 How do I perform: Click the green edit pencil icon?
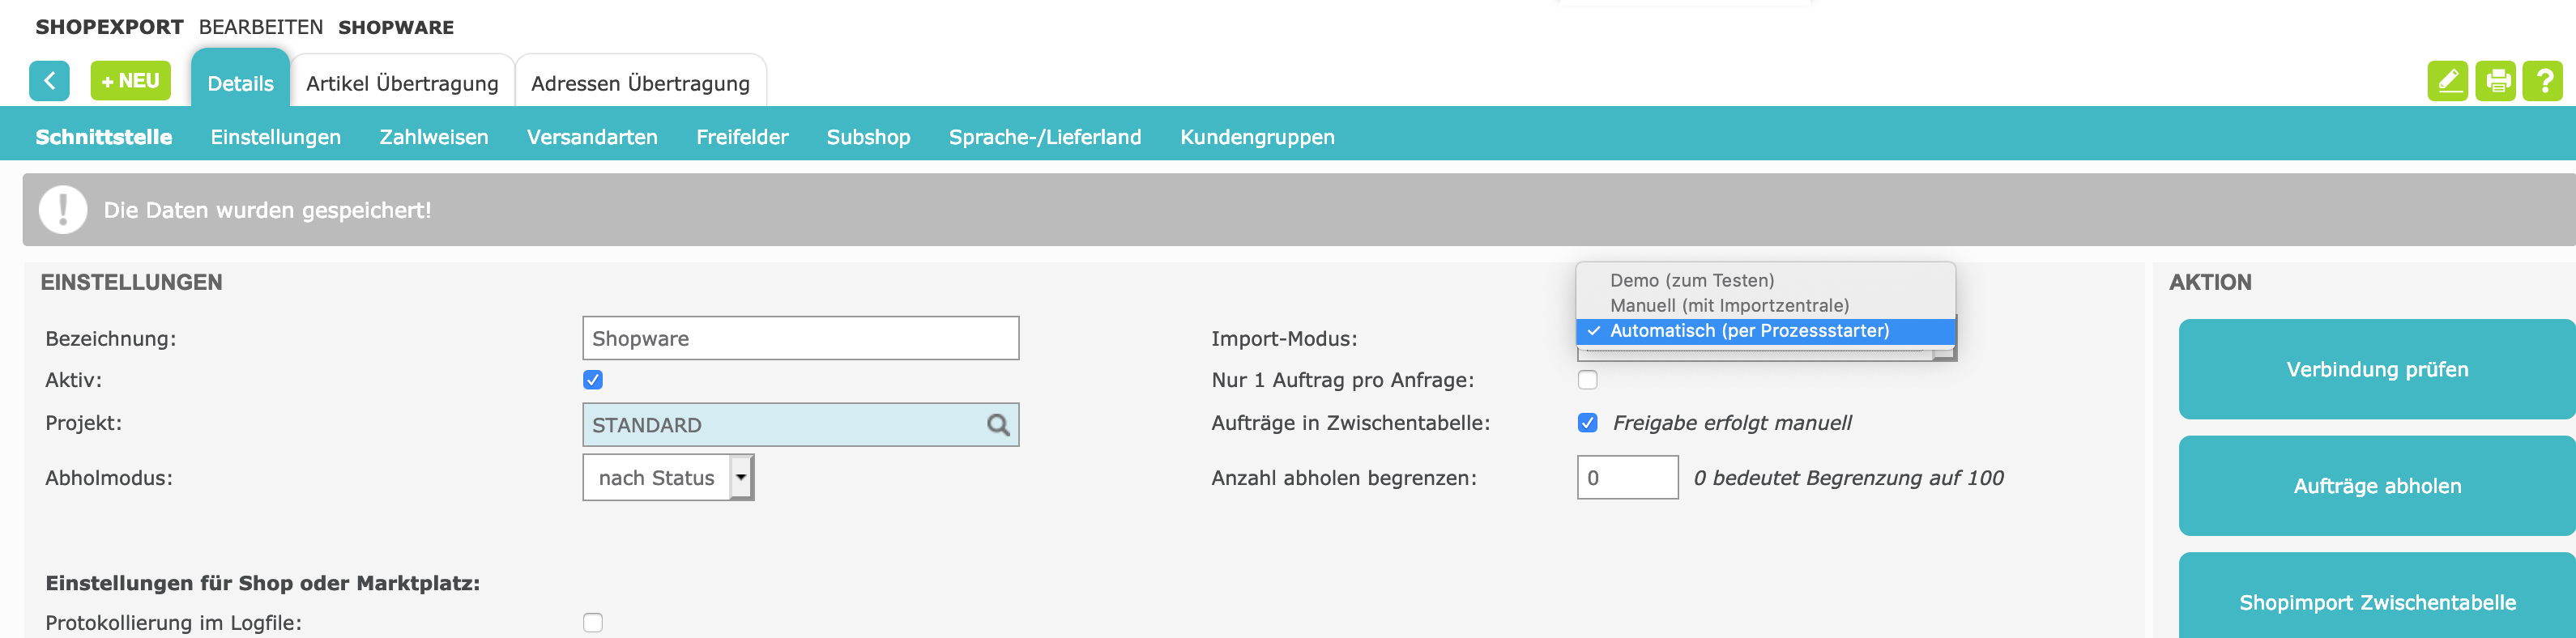(2447, 81)
